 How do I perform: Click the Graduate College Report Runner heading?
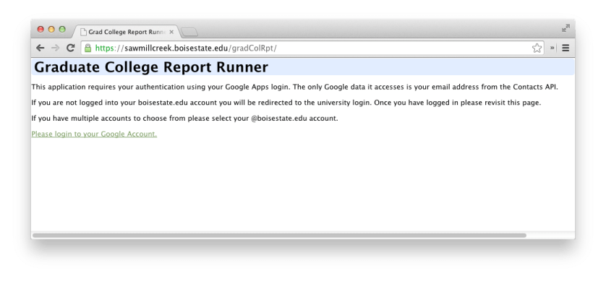(151, 67)
